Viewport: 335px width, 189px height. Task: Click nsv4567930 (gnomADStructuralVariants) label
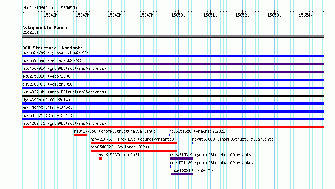(x=64, y=68)
